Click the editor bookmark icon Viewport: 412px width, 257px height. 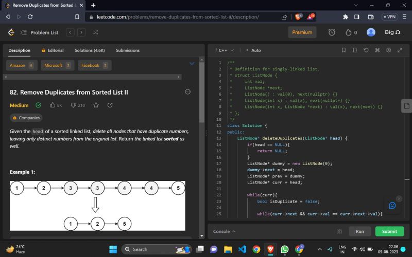[344, 50]
